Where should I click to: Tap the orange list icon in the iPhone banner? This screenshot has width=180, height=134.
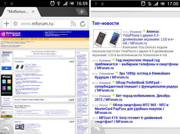point(9,82)
